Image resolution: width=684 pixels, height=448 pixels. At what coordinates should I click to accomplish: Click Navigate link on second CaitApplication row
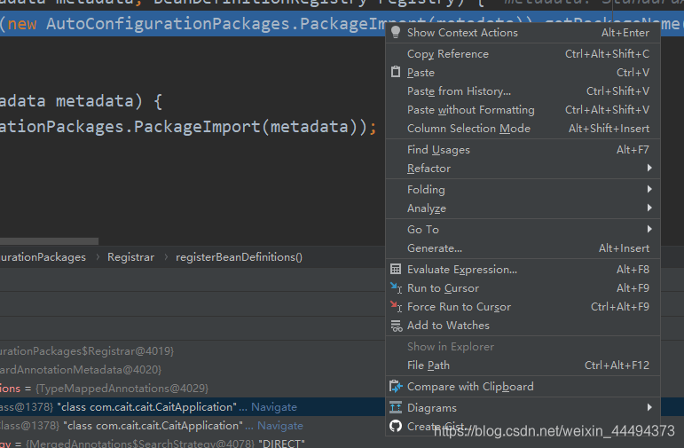click(x=280, y=425)
